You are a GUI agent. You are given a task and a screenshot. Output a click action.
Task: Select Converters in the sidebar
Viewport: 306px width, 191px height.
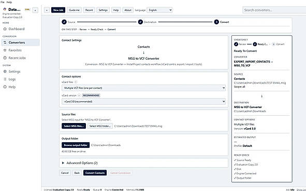[20, 43]
